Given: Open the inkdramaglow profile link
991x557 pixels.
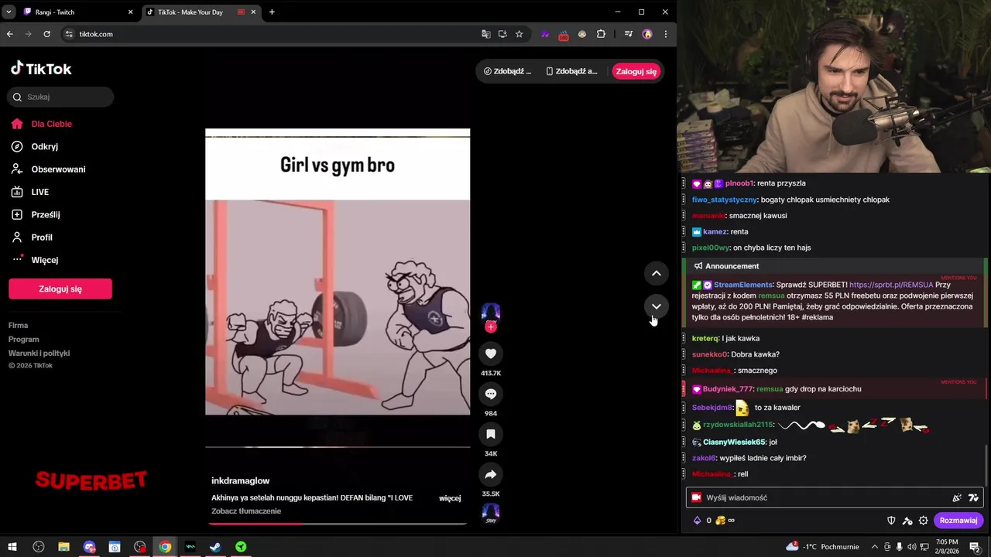Looking at the screenshot, I should point(240,480).
